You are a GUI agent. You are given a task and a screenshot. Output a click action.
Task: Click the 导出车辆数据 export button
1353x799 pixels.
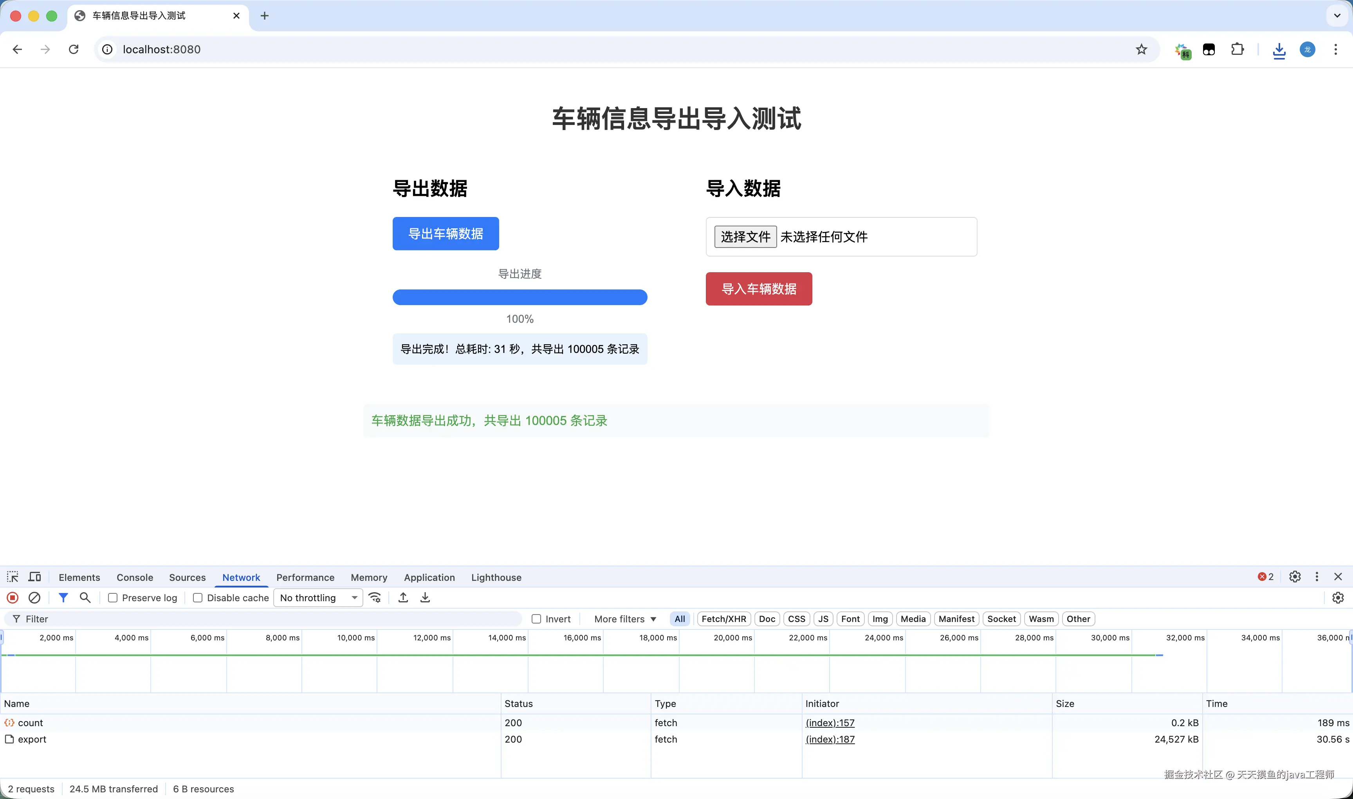click(446, 234)
